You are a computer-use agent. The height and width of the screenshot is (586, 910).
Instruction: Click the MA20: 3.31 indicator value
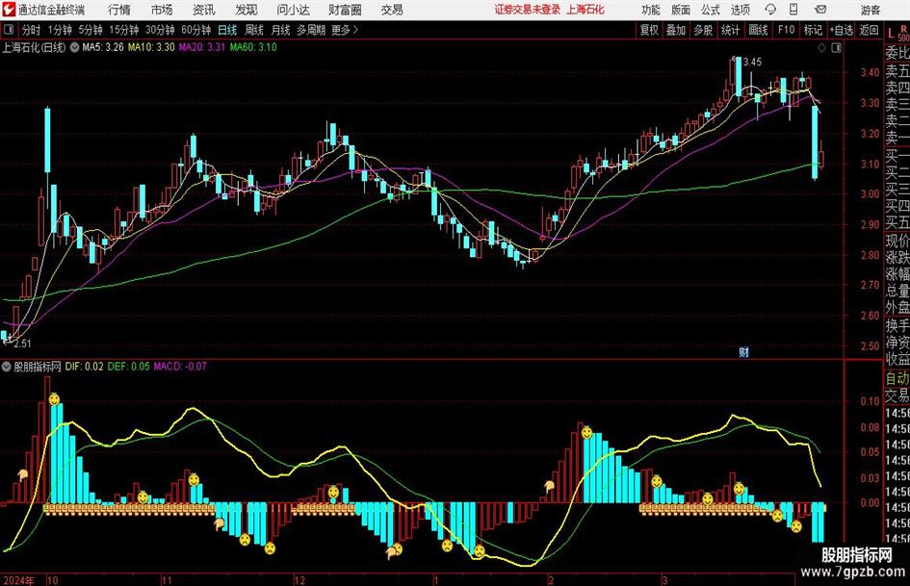coord(201,47)
